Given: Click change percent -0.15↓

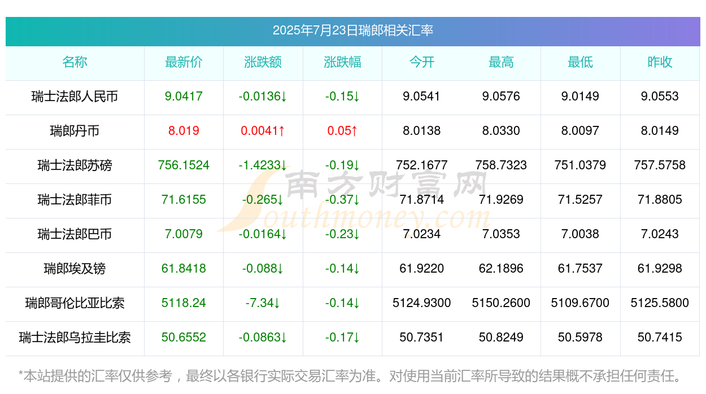Looking at the screenshot, I should click(342, 97).
